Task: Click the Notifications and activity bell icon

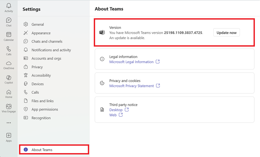Action: (x=26, y=50)
